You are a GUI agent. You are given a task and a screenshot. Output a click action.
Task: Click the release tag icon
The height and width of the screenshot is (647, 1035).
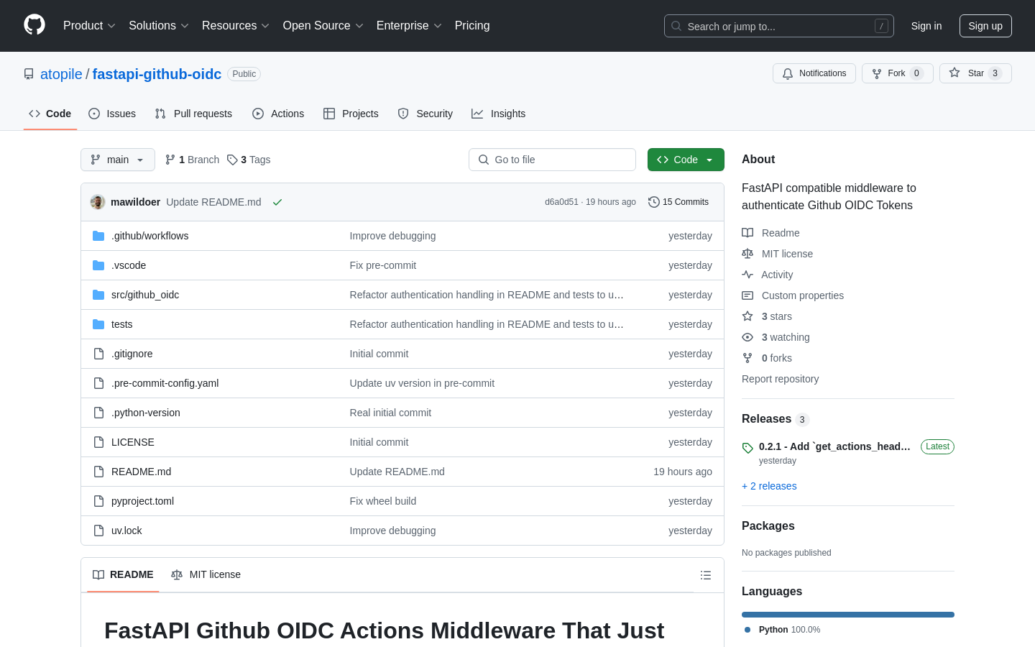(x=747, y=447)
